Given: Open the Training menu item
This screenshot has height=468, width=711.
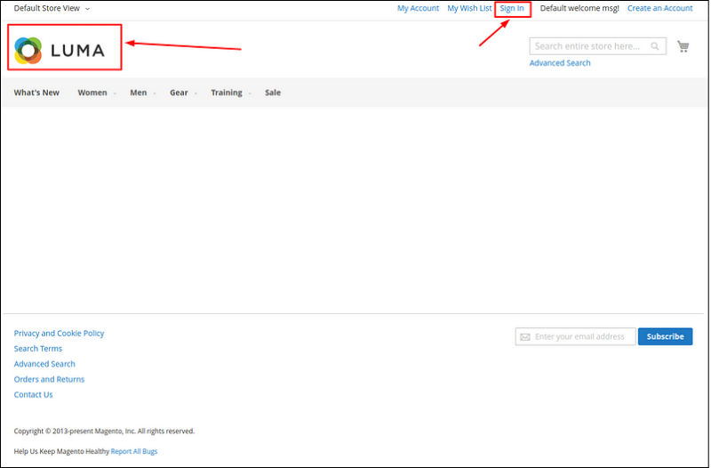Looking at the screenshot, I should [226, 93].
